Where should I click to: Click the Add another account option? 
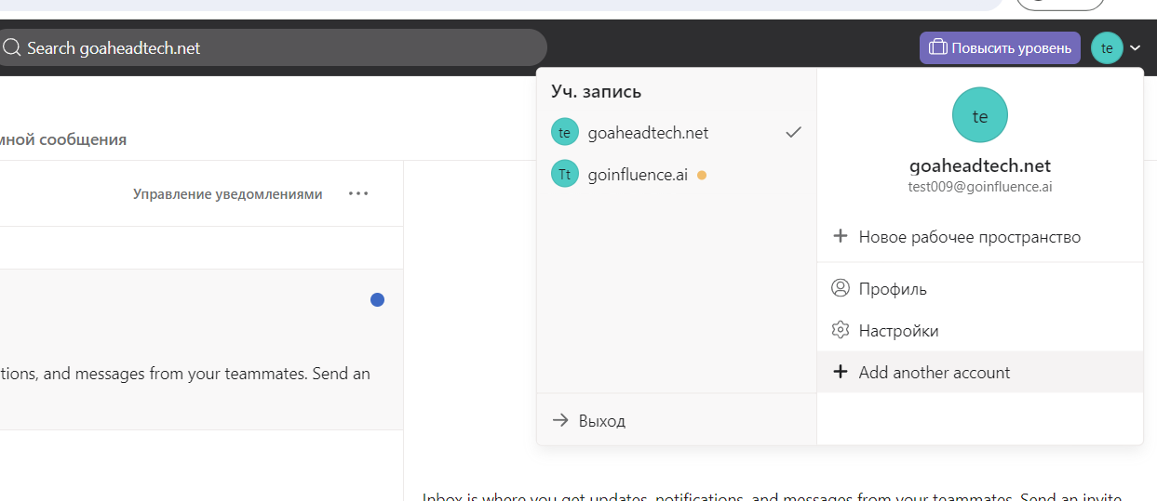coord(934,373)
